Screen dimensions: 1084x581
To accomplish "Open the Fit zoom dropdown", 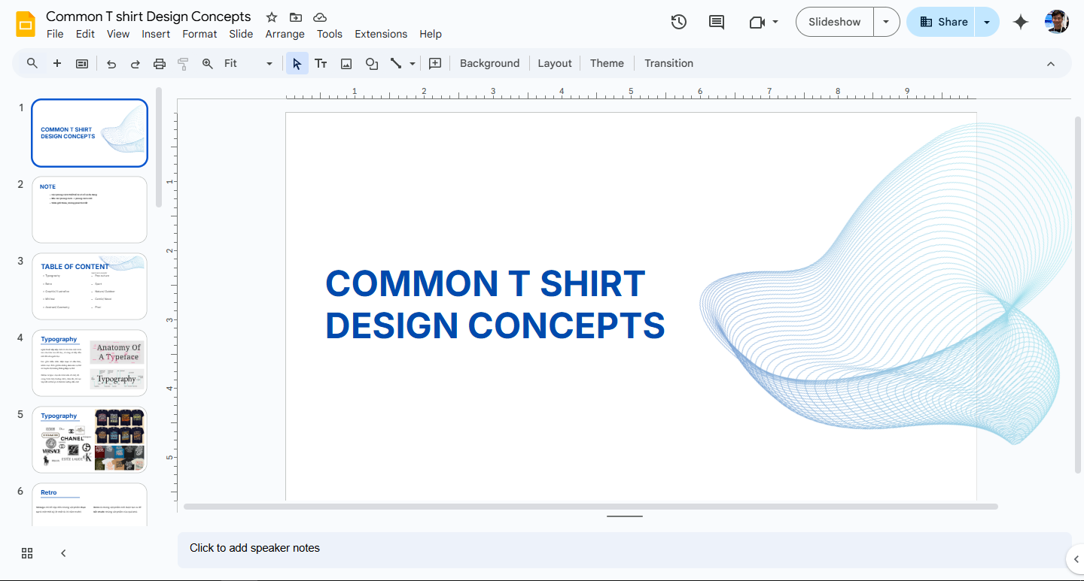I will pyautogui.click(x=248, y=64).
